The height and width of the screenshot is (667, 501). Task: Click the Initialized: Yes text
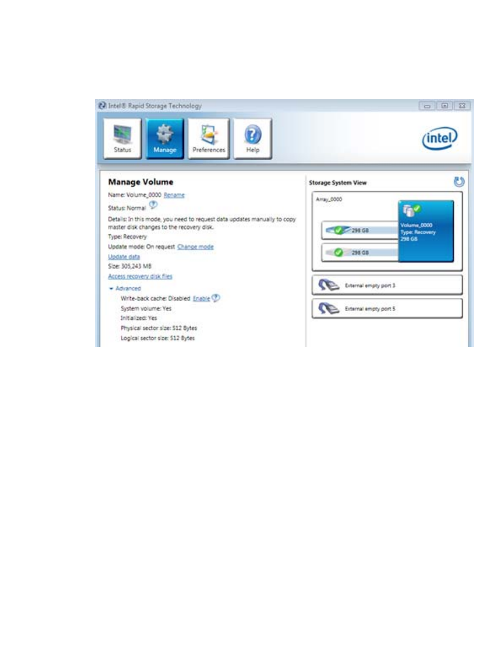pos(139,318)
